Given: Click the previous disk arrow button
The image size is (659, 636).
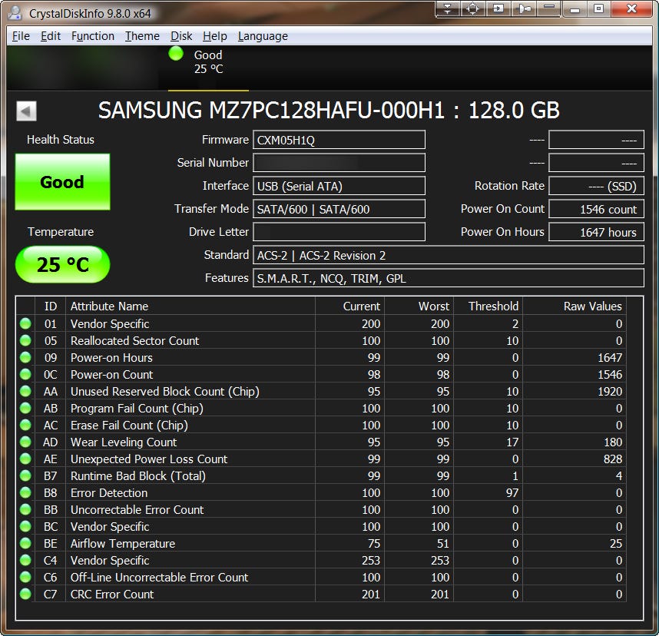Looking at the screenshot, I should tap(26, 111).
